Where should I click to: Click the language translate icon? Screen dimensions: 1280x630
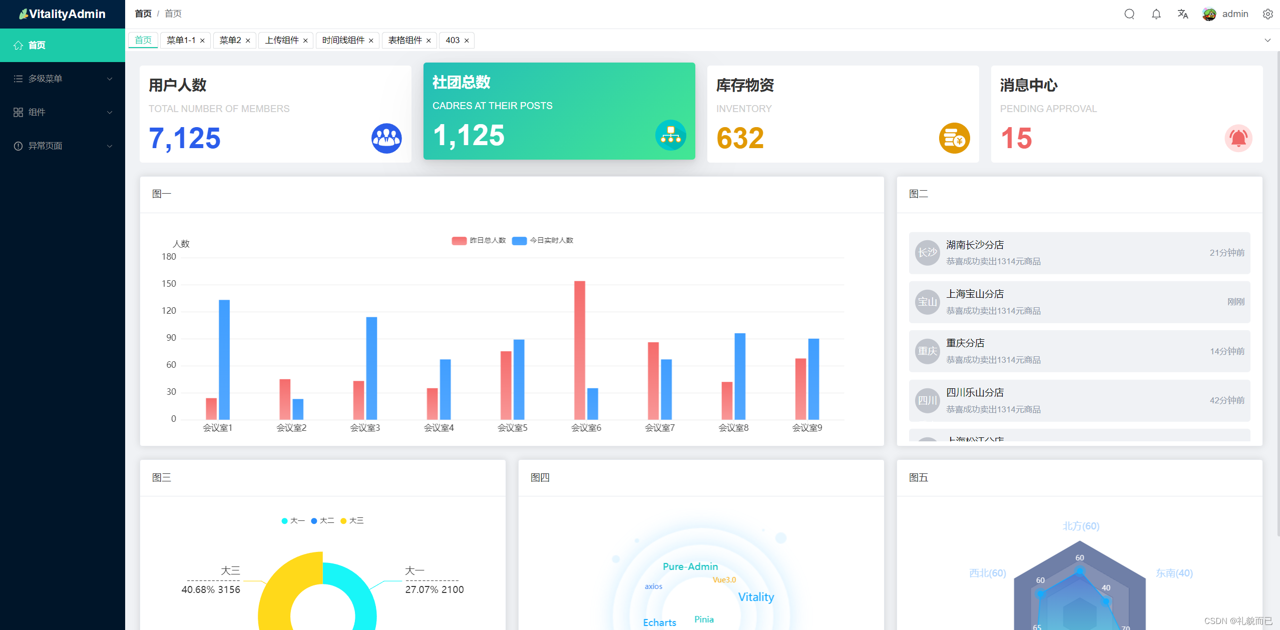pos(1182,14)
